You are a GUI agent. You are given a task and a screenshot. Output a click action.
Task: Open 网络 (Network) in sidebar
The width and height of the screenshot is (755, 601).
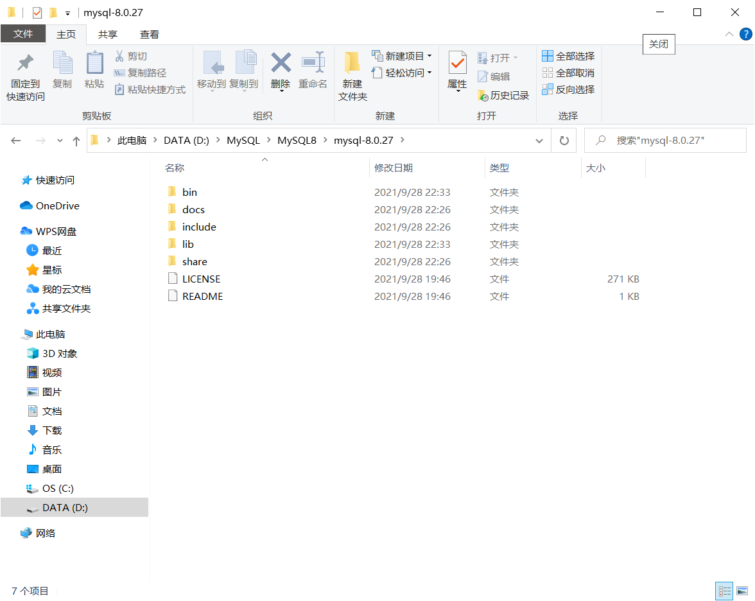[x=39, y=533]
